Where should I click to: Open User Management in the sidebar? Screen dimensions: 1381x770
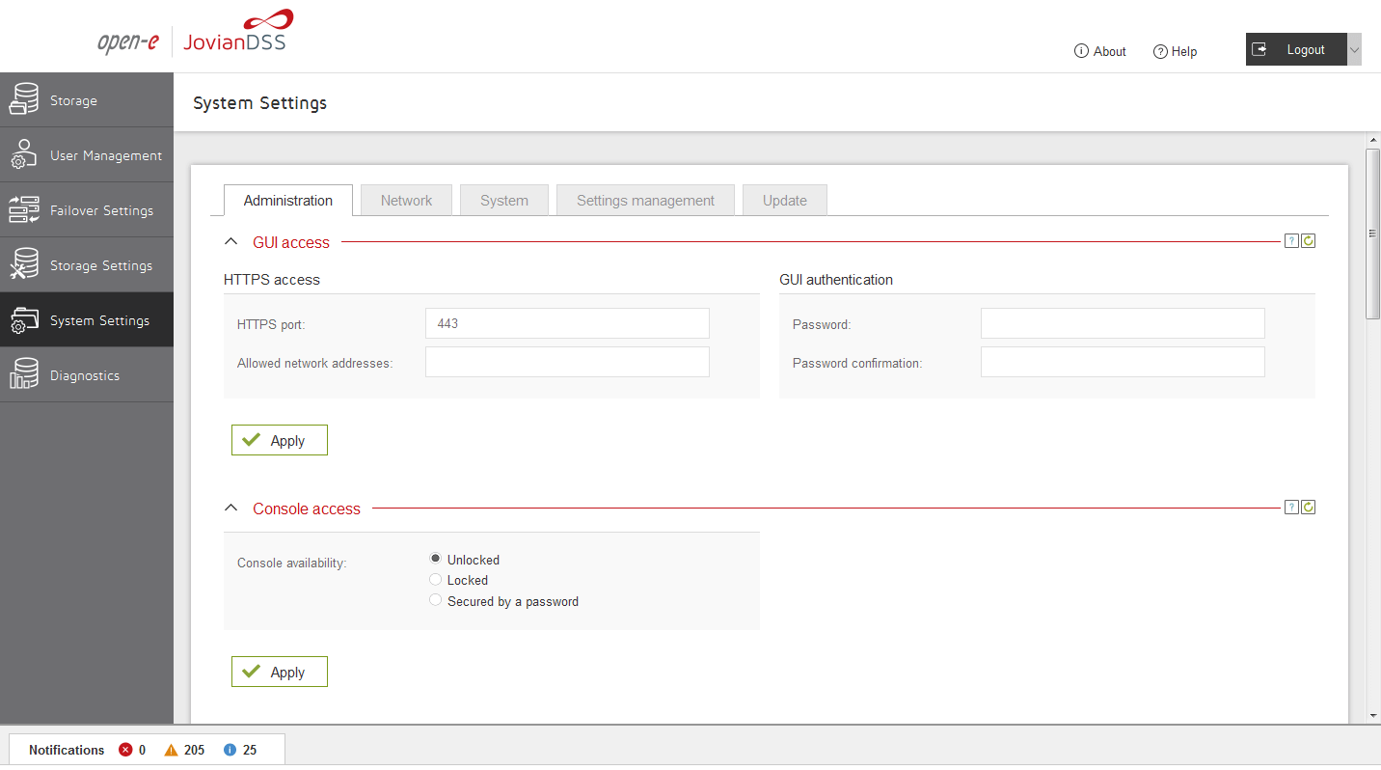(x=87, y=155)
